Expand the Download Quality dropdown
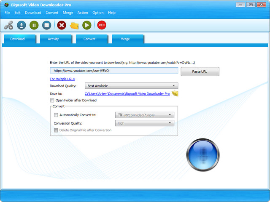 (x=131, y=86)
